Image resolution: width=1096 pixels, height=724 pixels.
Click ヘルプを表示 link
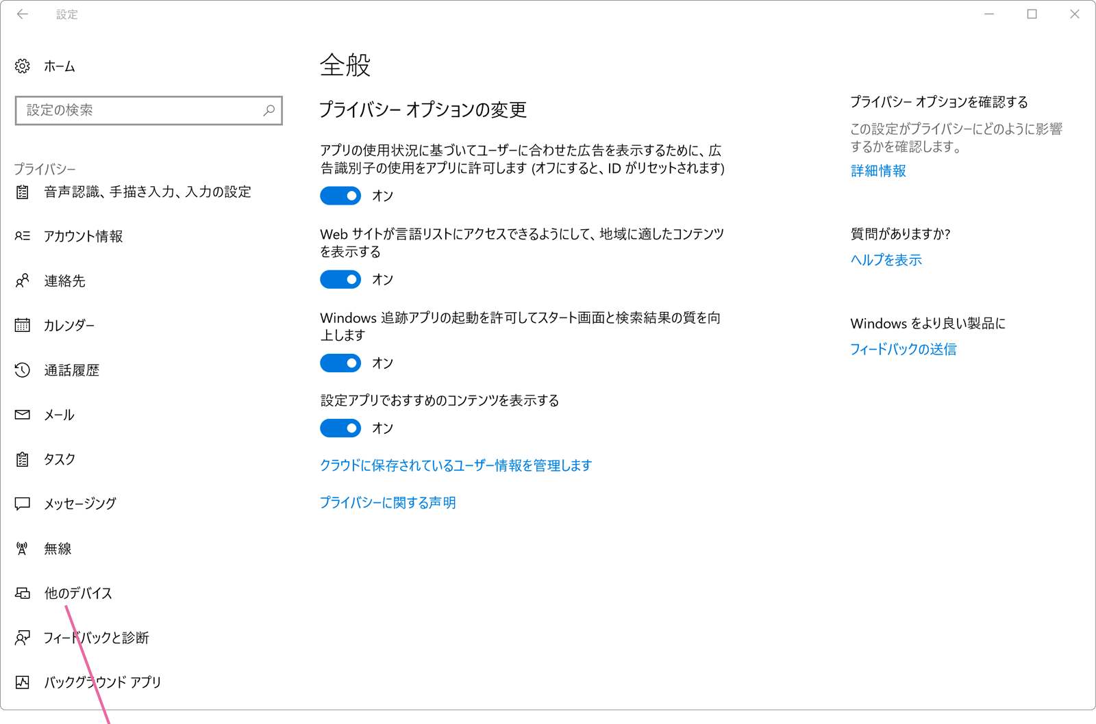pos(886,259)
